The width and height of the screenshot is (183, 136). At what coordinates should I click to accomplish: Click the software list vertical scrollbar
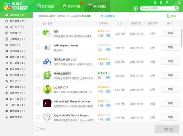click(181, 38)
